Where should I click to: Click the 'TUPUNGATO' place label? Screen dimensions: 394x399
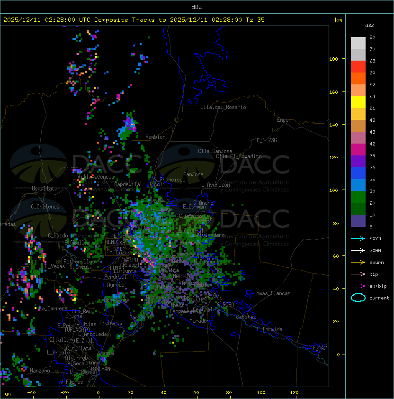[x=77, y=329]
